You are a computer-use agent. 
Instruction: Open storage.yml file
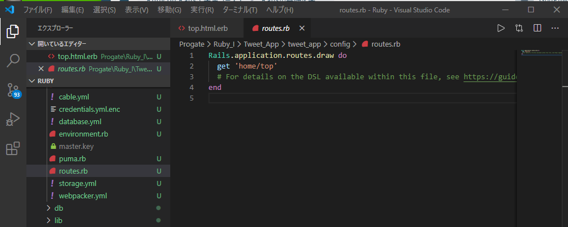[x=98, y=184]
